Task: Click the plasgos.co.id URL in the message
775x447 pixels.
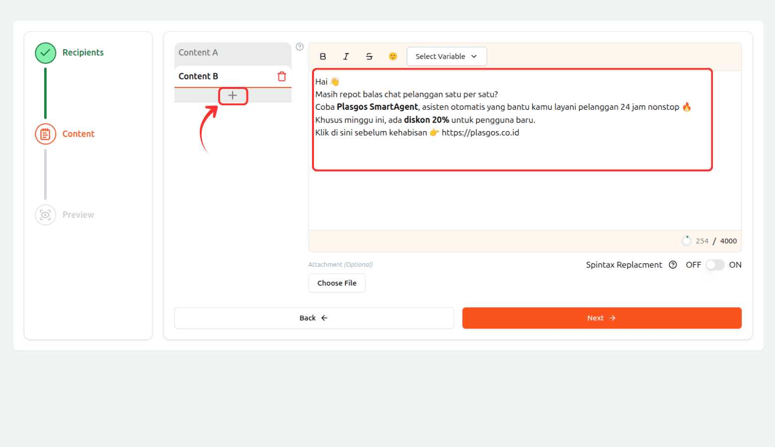Action: click(x=480, y=133)
